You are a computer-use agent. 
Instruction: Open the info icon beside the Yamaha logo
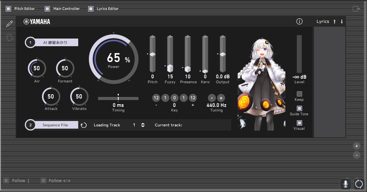pos(299,21)
